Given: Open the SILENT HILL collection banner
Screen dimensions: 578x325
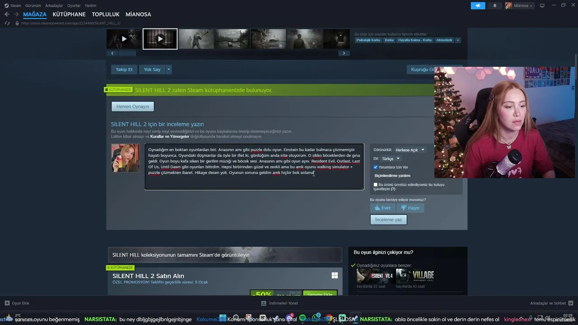Looking at the screenshot, I should (x=224, y=255).
